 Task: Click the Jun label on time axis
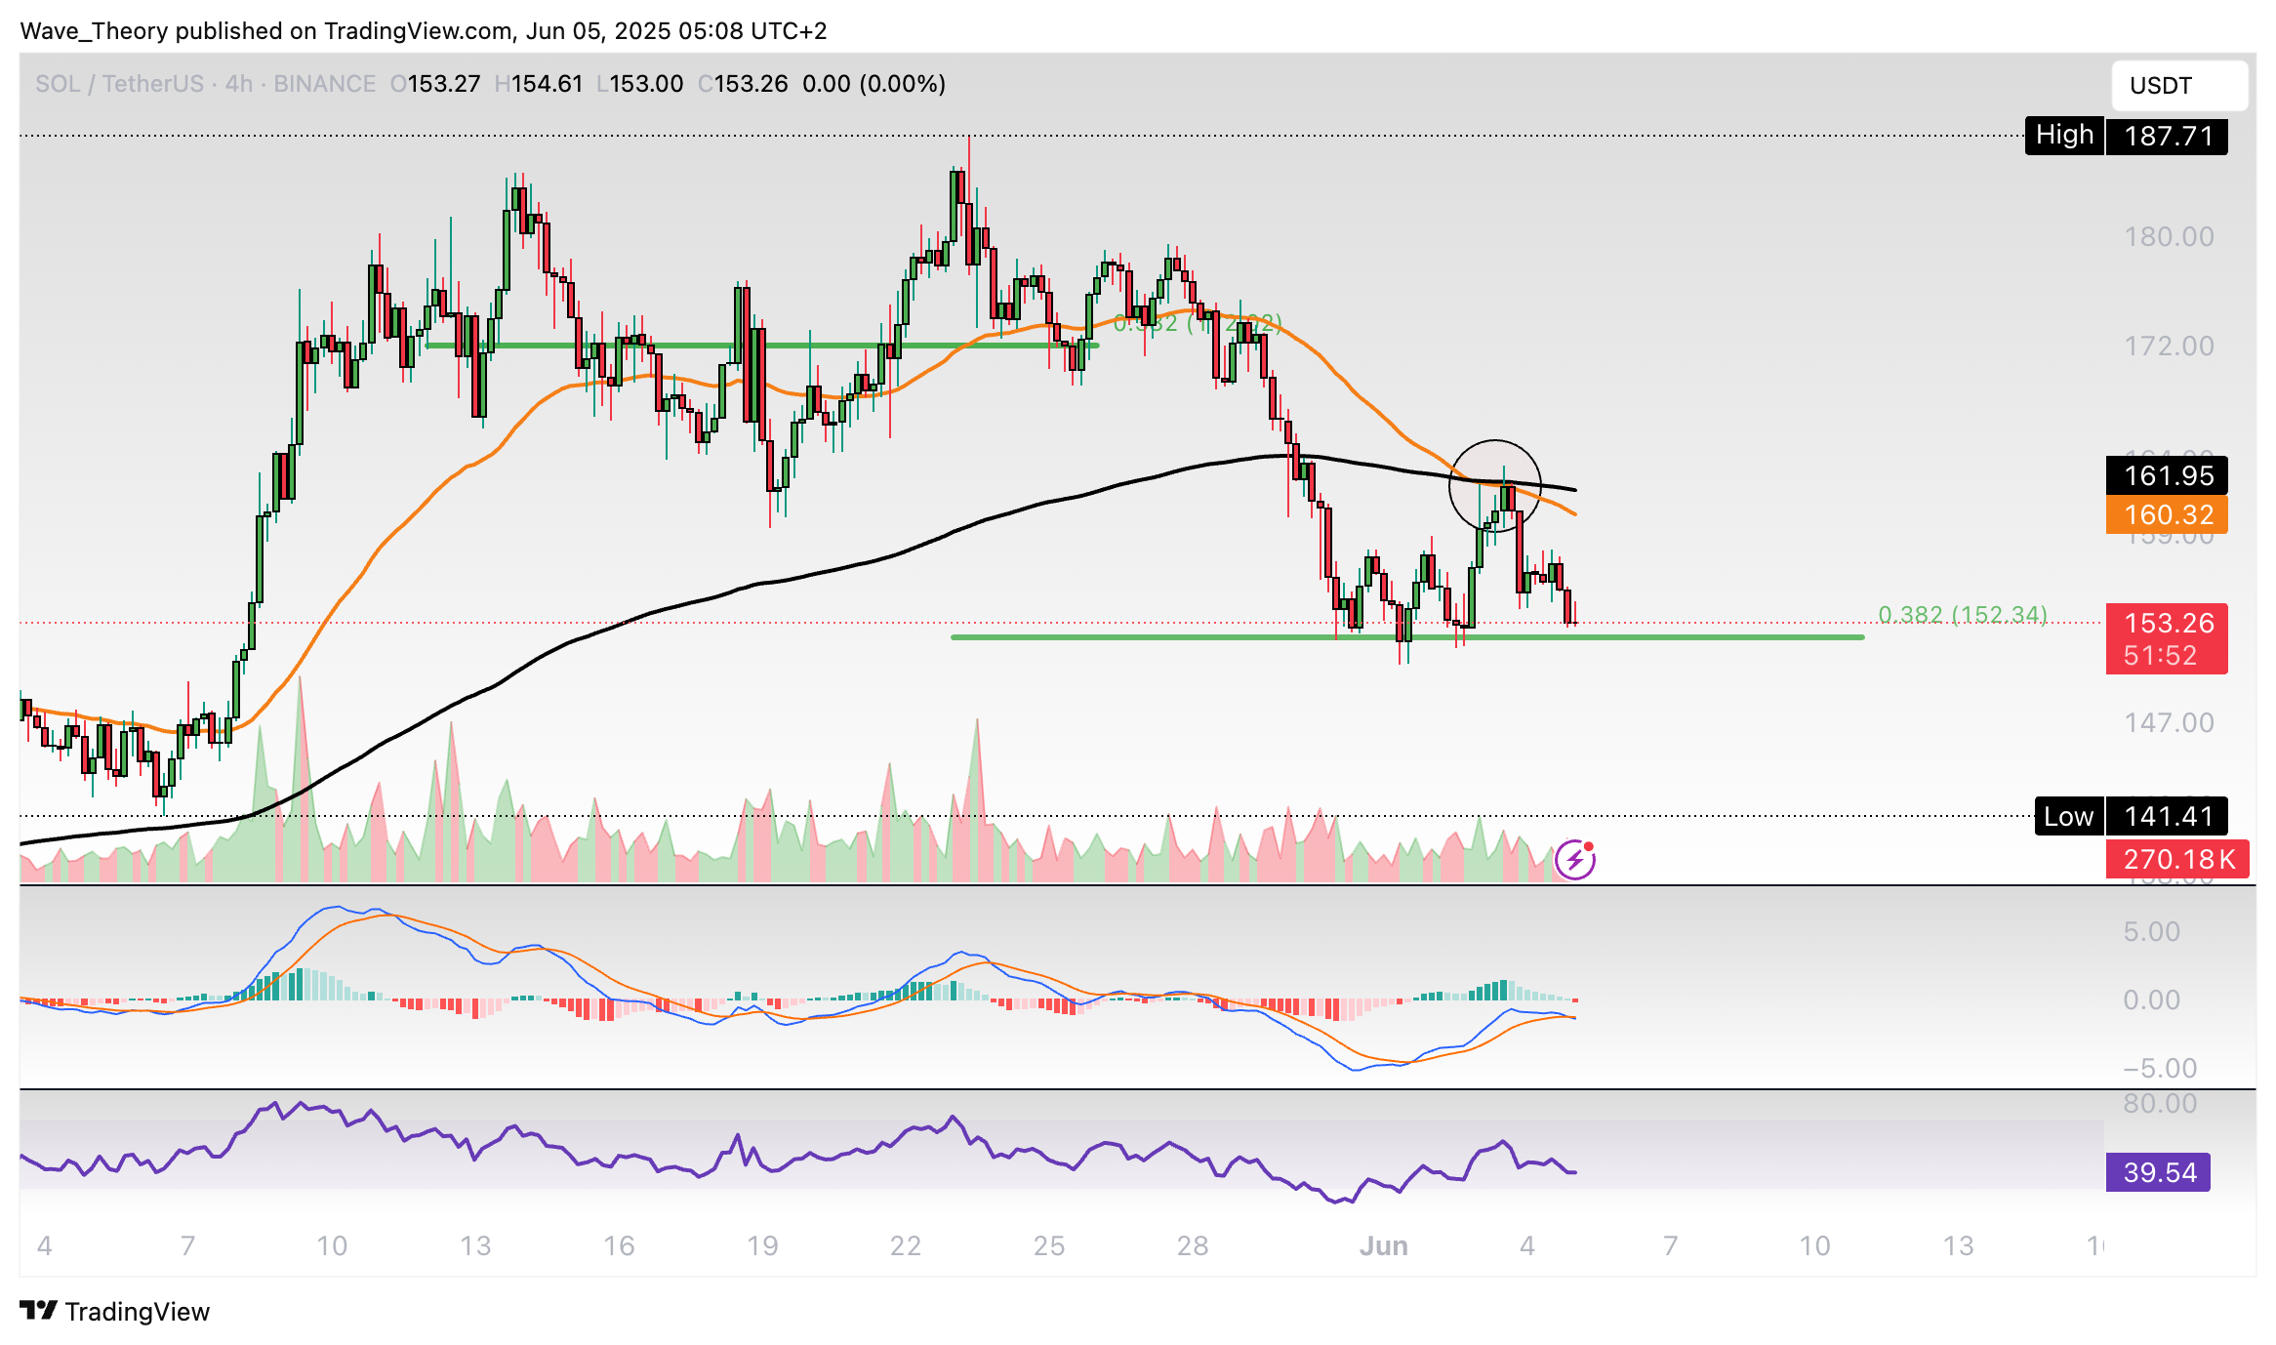(x=1383, y=1245)
